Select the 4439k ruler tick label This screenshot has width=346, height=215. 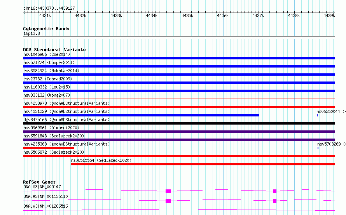[x=329, y=16]
